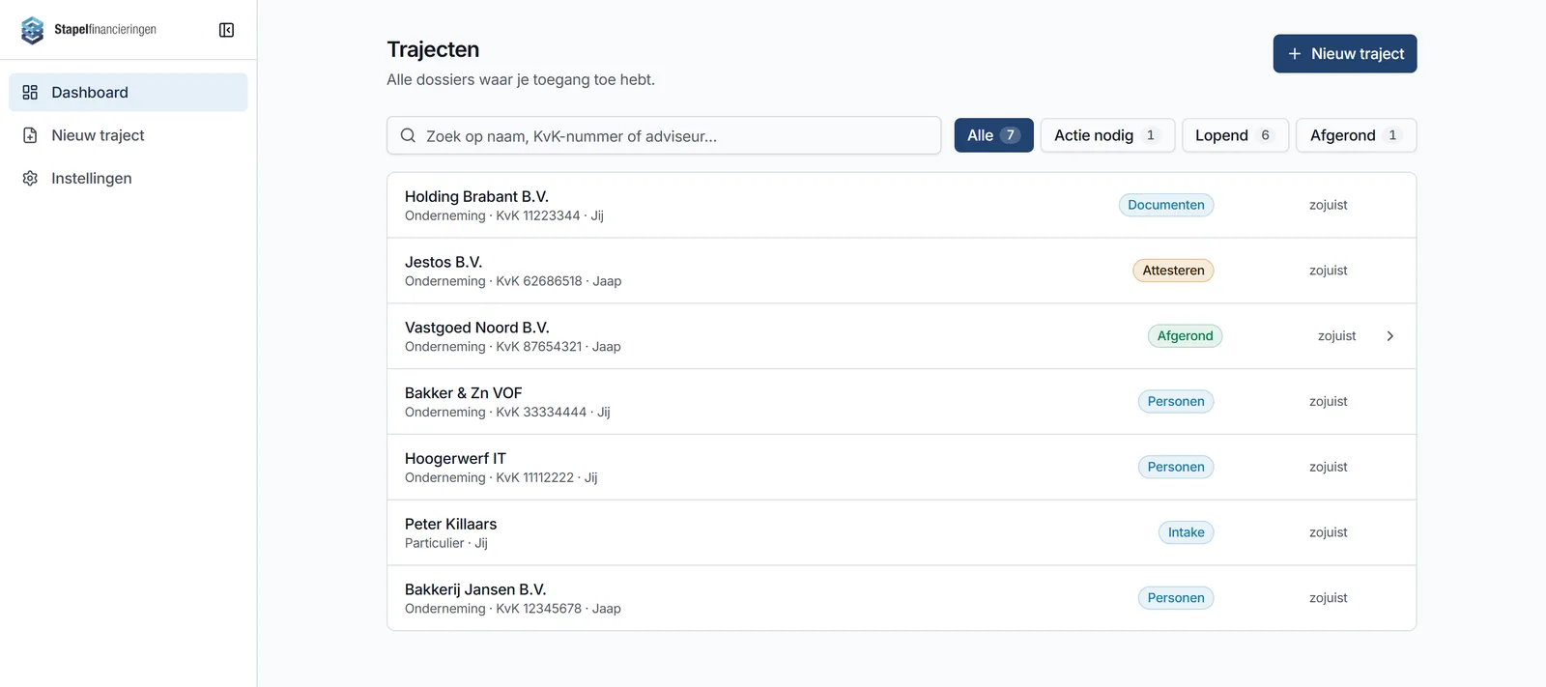Open Vastgoed Noord B.V. via its chevron
The height and width of the screenshot is (687, 1546).
(1389, 336)
